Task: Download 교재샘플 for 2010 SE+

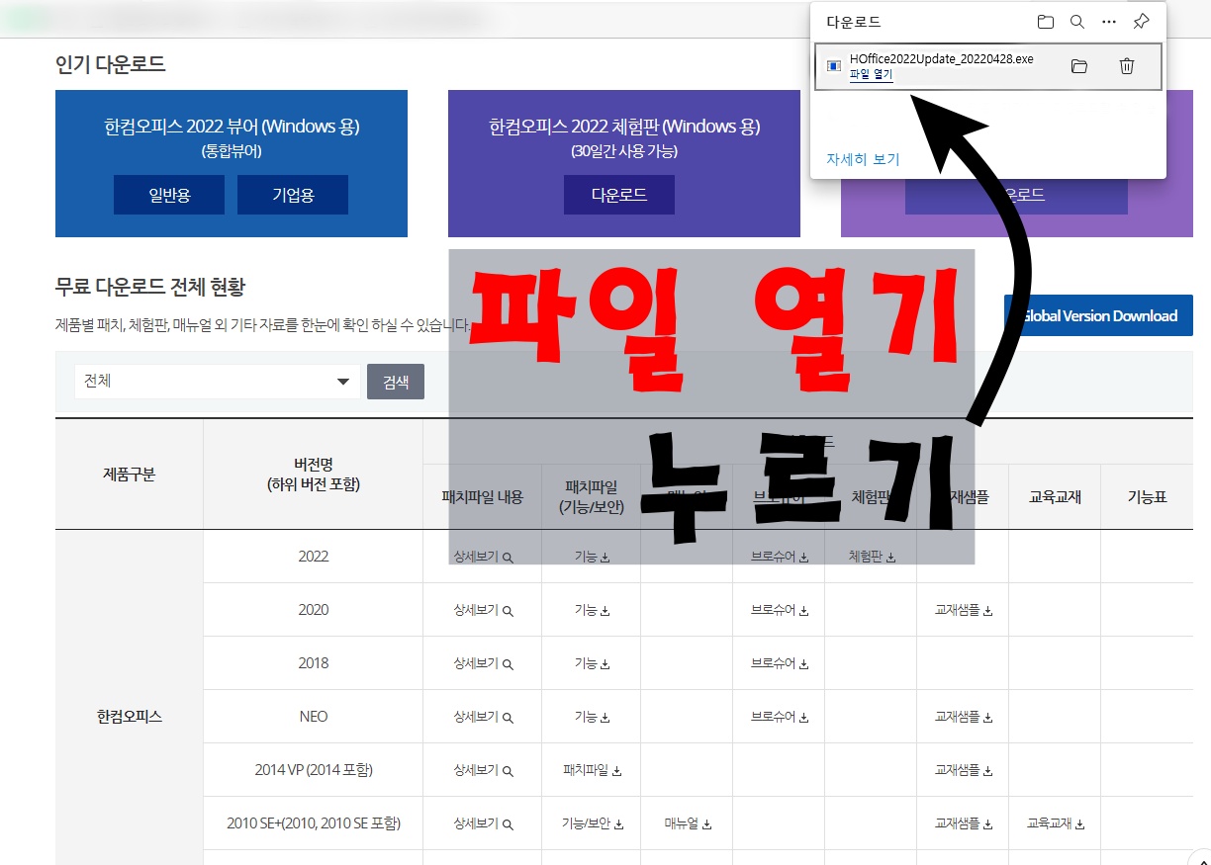Action: point(964,823)
